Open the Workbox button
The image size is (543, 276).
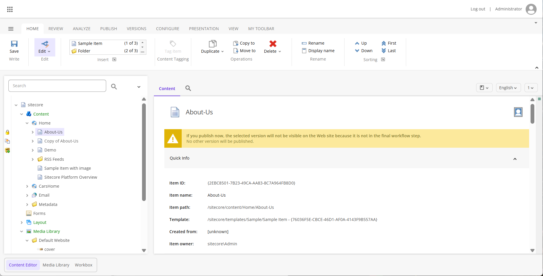tap(84, 265)
